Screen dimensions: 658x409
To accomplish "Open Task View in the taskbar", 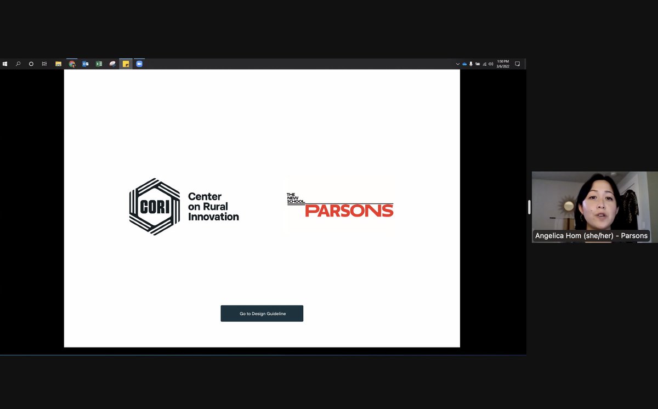I will click(x=44, y=64).
